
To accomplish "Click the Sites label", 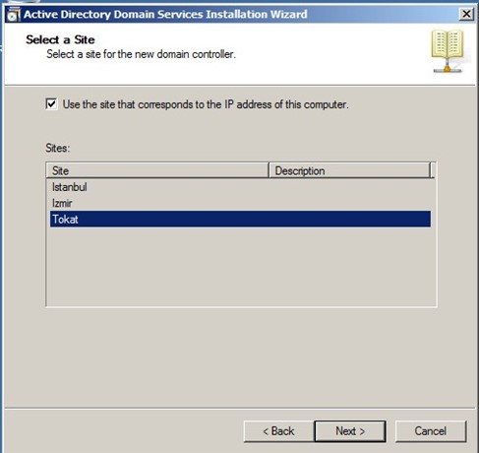I will (58, 148).
